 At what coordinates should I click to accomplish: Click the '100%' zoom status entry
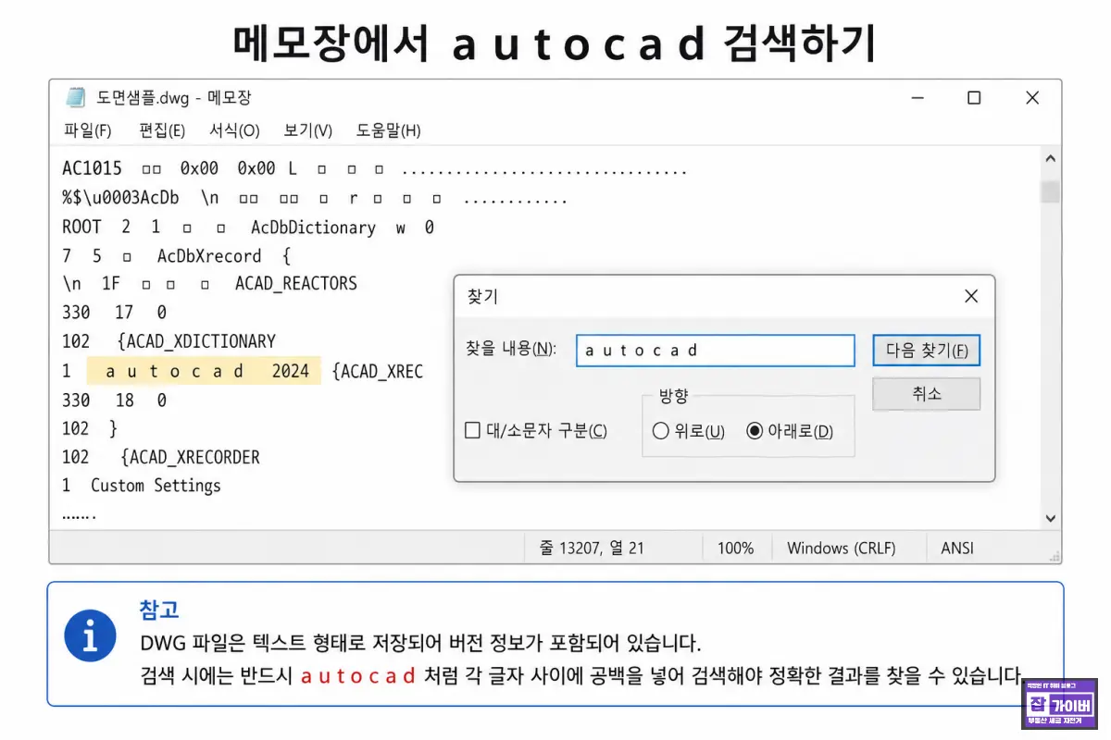735,548
